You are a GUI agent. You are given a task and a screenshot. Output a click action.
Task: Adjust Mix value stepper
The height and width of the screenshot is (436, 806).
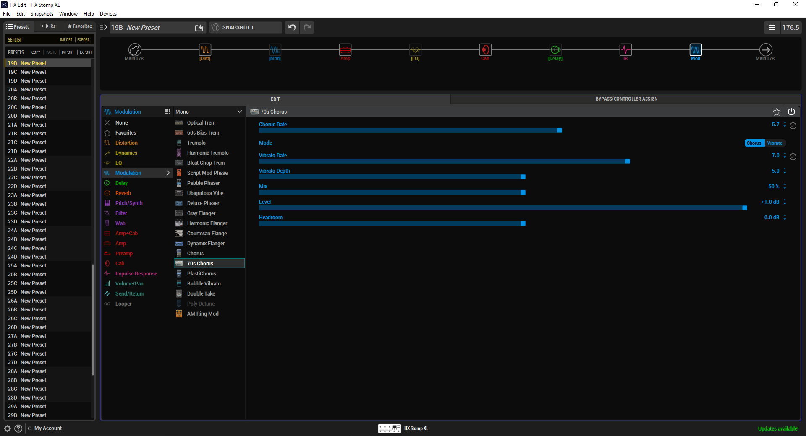point(785,187)
